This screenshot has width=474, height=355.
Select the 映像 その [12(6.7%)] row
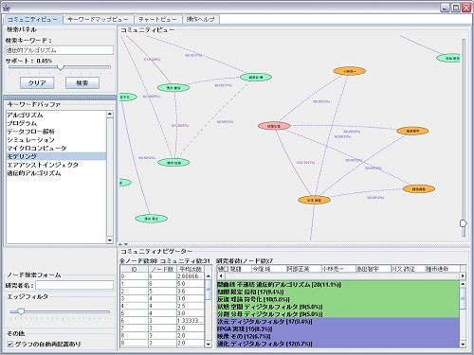(338, 336)
